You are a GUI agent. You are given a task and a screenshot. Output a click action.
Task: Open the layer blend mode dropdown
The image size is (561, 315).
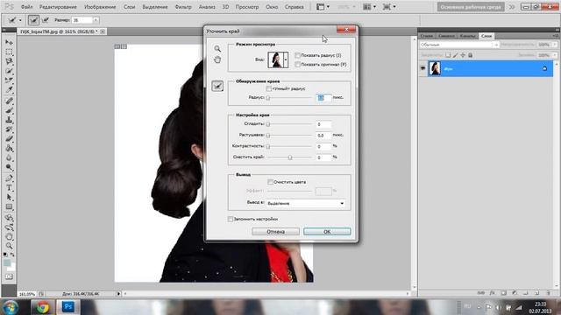(459, 45)
